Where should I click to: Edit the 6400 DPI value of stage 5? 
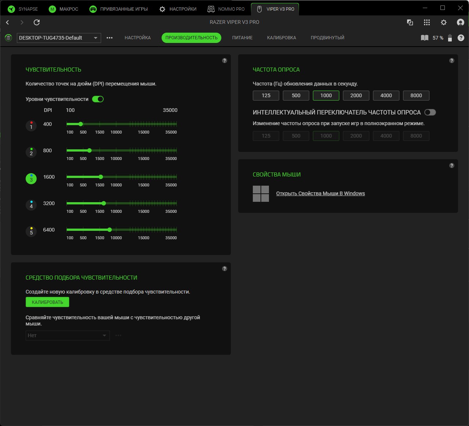(49, 230)
